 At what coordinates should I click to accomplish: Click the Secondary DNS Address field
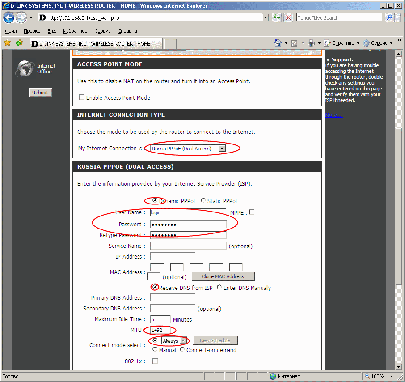(173, 308)
